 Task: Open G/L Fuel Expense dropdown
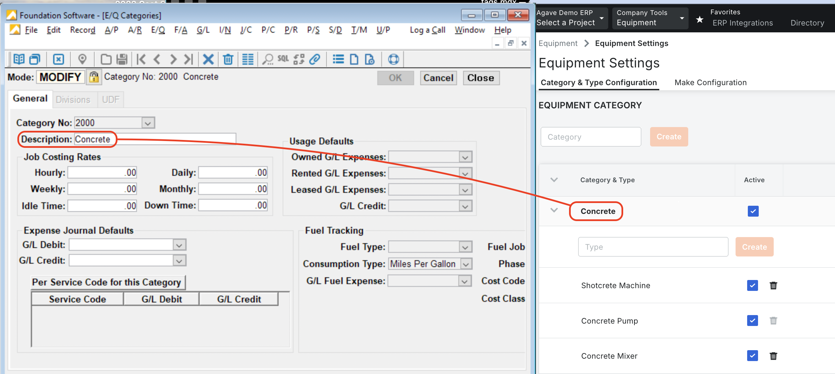[464, 281]
